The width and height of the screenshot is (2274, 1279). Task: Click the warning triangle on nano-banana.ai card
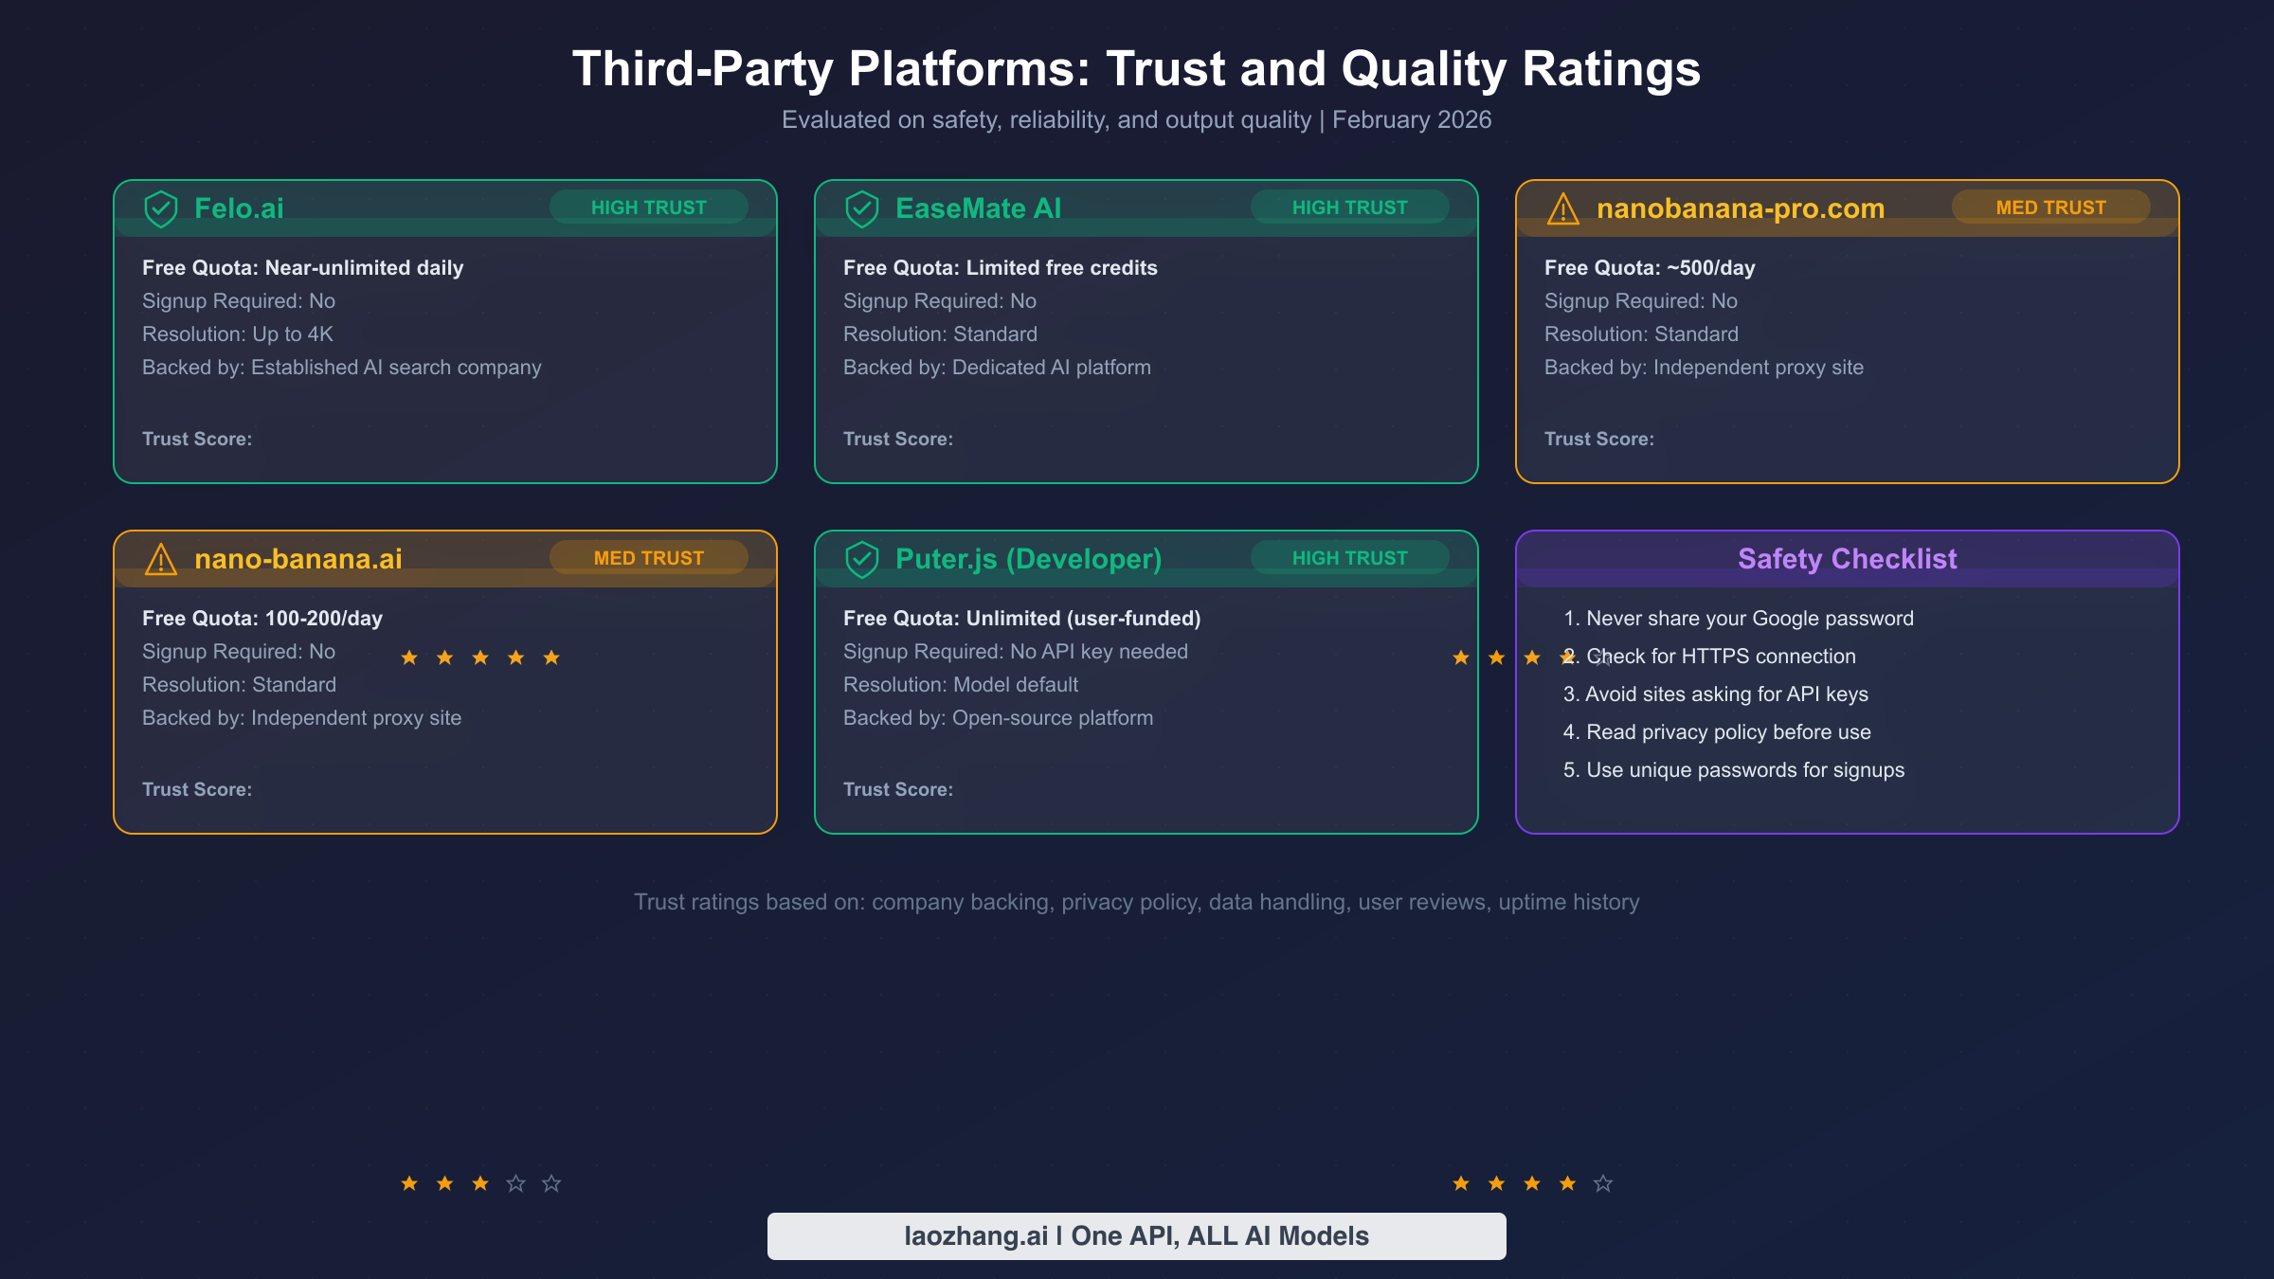[x=162, y=558]
